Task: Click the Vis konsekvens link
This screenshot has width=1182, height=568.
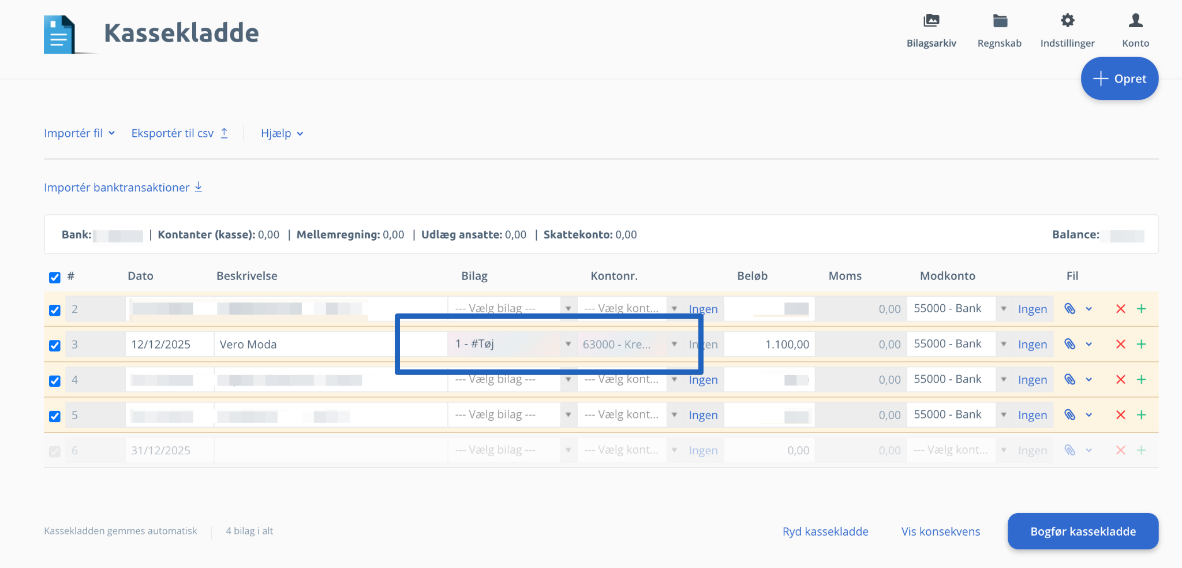Action: pyautogui.click(x=940, y=532)
